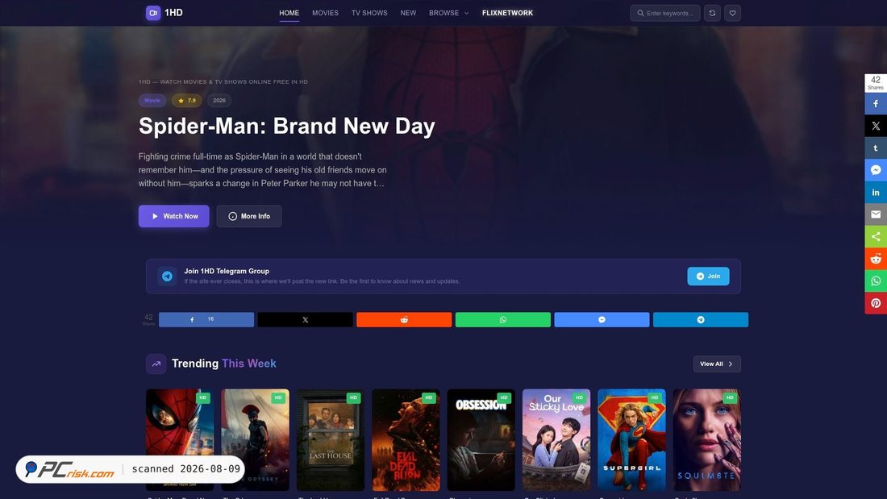Open The Odyssey poster thumbnail

point(255,439)
